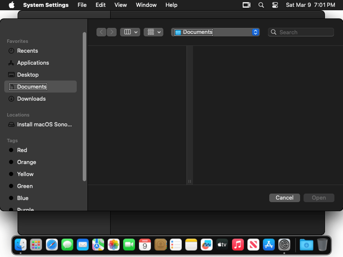Select the Desktop sidebar folder
This screenshot has height=257, width=343.
click(x=28, y=75)
